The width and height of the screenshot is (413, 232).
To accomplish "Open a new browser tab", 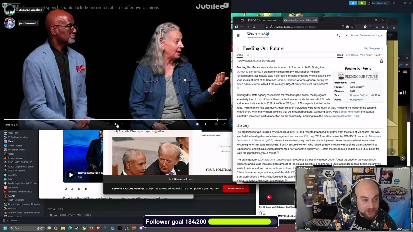I will (322, 20).
